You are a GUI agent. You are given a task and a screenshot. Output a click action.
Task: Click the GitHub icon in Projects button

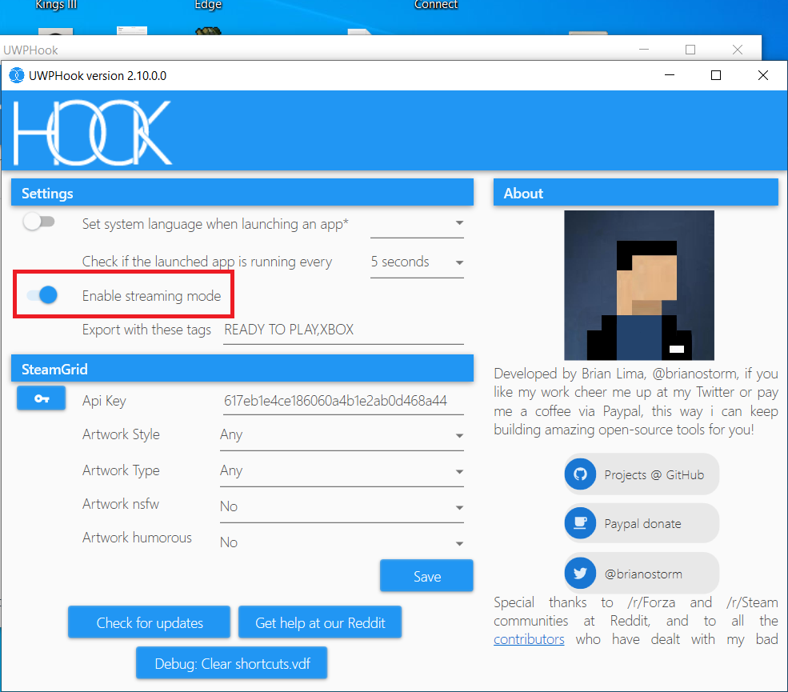coord(581,474)
